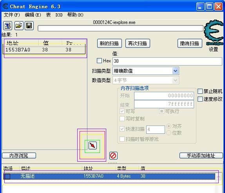Toggle 写时复制 checkbox
225x193 pixels.
pyautogui.click(x=122, y=118)
